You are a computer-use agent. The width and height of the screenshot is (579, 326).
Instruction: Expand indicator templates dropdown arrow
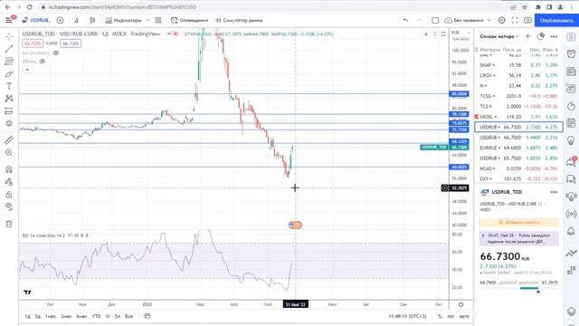tap(148, 20)
